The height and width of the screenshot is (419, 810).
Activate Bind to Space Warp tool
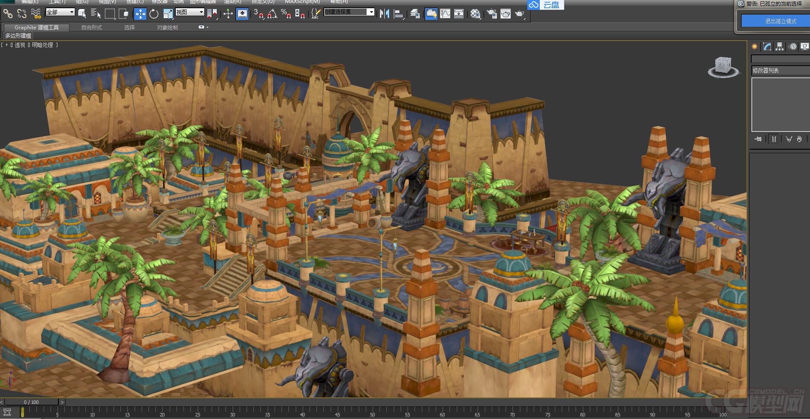tap(36, 14)
